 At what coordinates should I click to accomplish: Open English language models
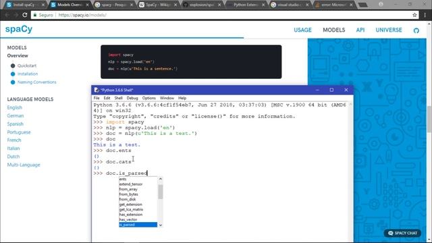(x=15, y=107)
